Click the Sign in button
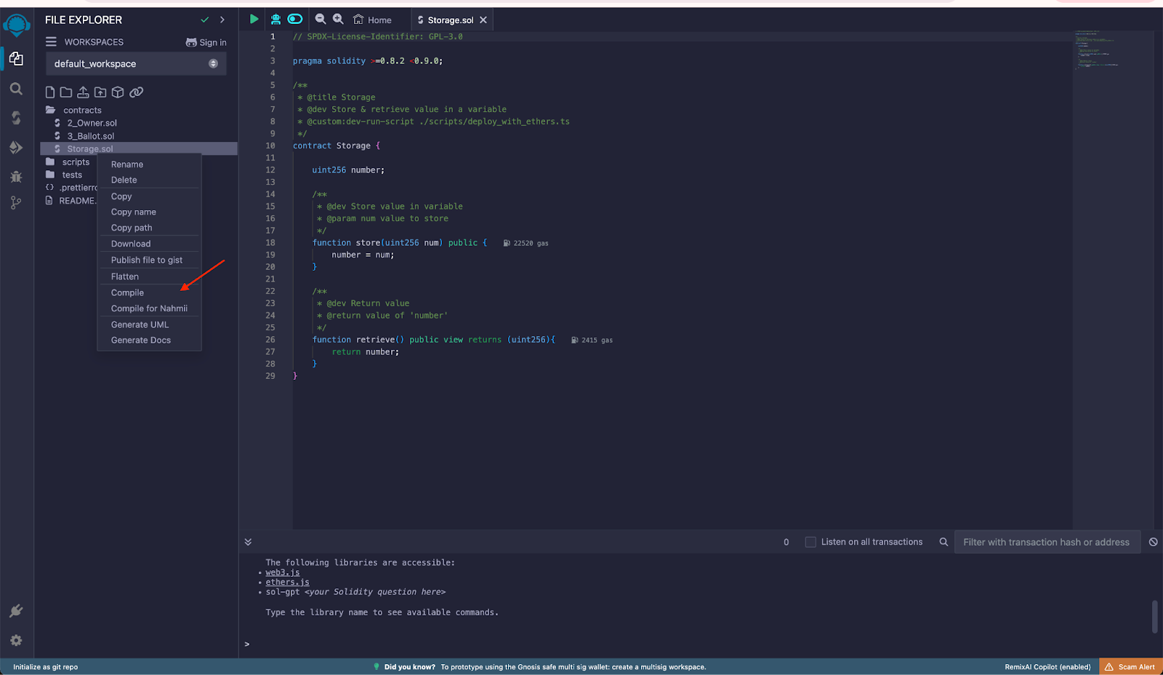Image resolution: width=1163 pixels, height=675 pixels. (x=206, y=41)
